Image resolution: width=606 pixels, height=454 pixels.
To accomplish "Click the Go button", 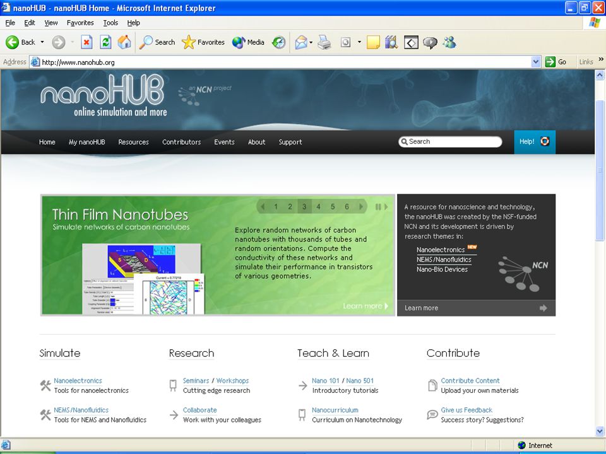I will pos(555,62).
